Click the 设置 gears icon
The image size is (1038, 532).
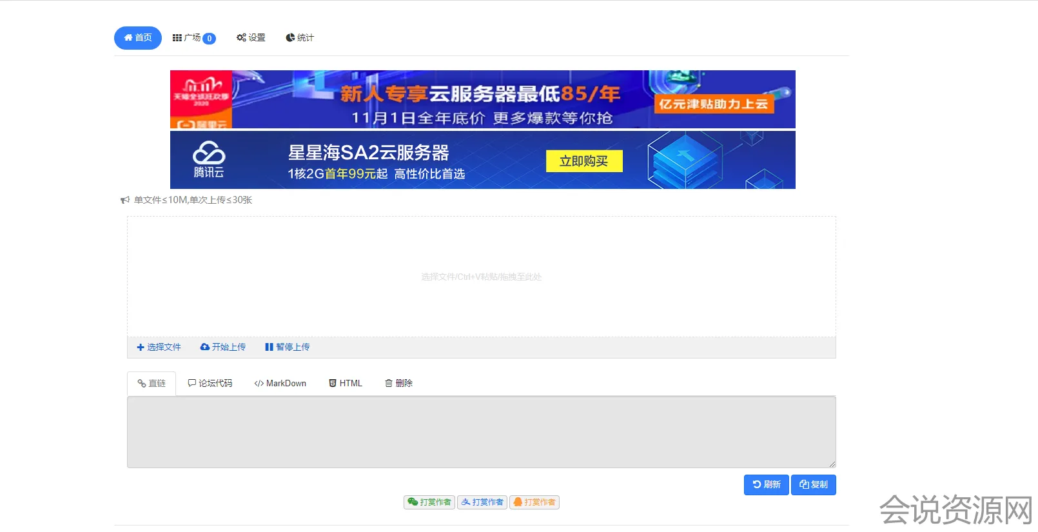241,38
